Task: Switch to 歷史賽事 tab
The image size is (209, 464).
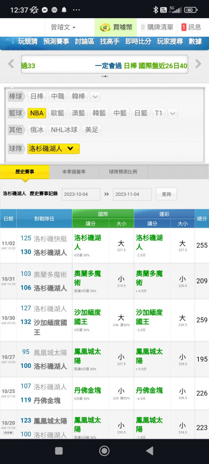Action: (x=25, y=172)
